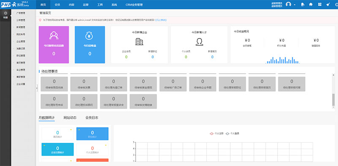Click the 马上修改 link in the warning
Image resolution: width=338 pixels, height=166 pixels.
click(161, 20)
